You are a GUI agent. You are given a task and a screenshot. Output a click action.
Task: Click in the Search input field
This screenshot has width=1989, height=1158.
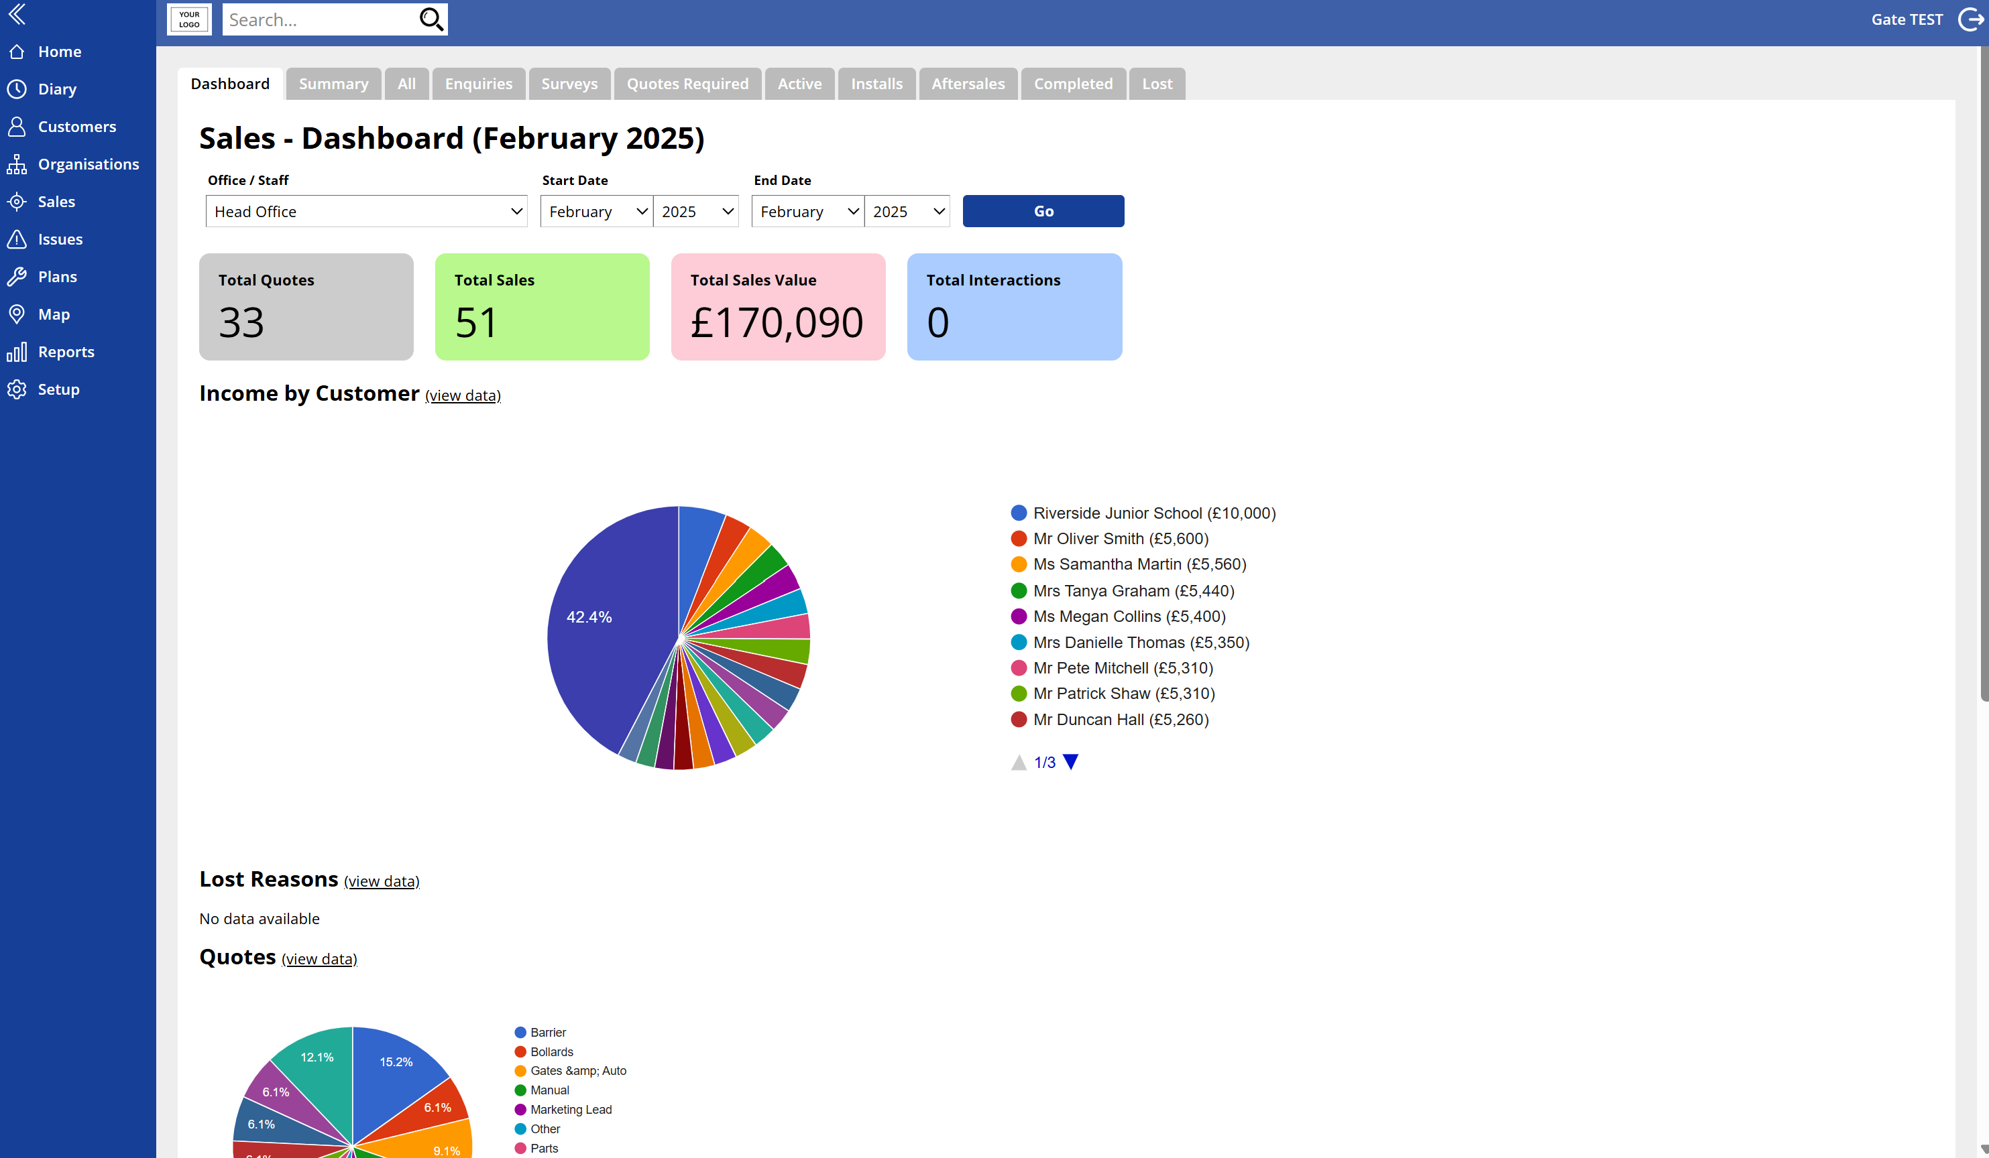[319, 19]
